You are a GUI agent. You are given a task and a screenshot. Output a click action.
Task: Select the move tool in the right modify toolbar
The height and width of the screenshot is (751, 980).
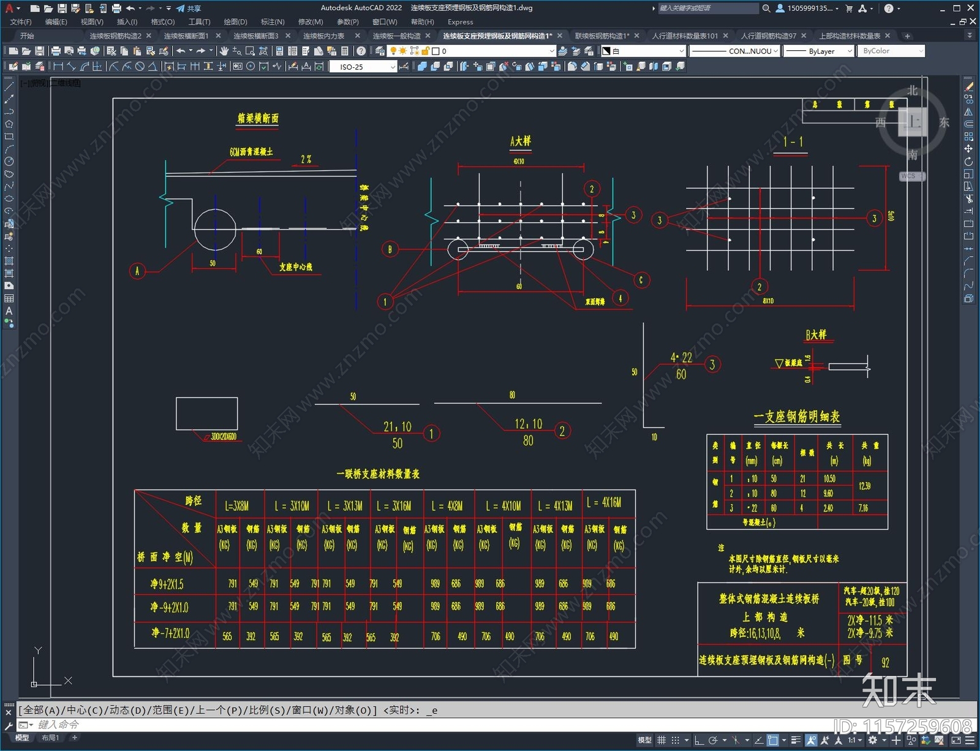pyautogui.click(x=968, y=149)
